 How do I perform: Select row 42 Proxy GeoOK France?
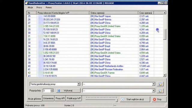click(95, 73)
